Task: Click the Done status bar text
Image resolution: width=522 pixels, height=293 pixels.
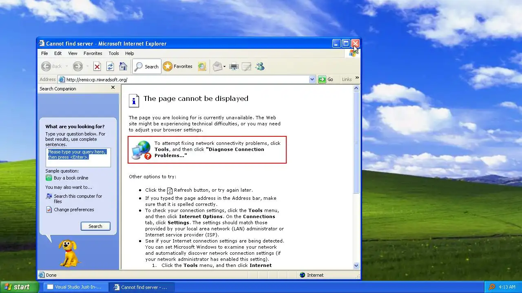Action: point(51,275)
